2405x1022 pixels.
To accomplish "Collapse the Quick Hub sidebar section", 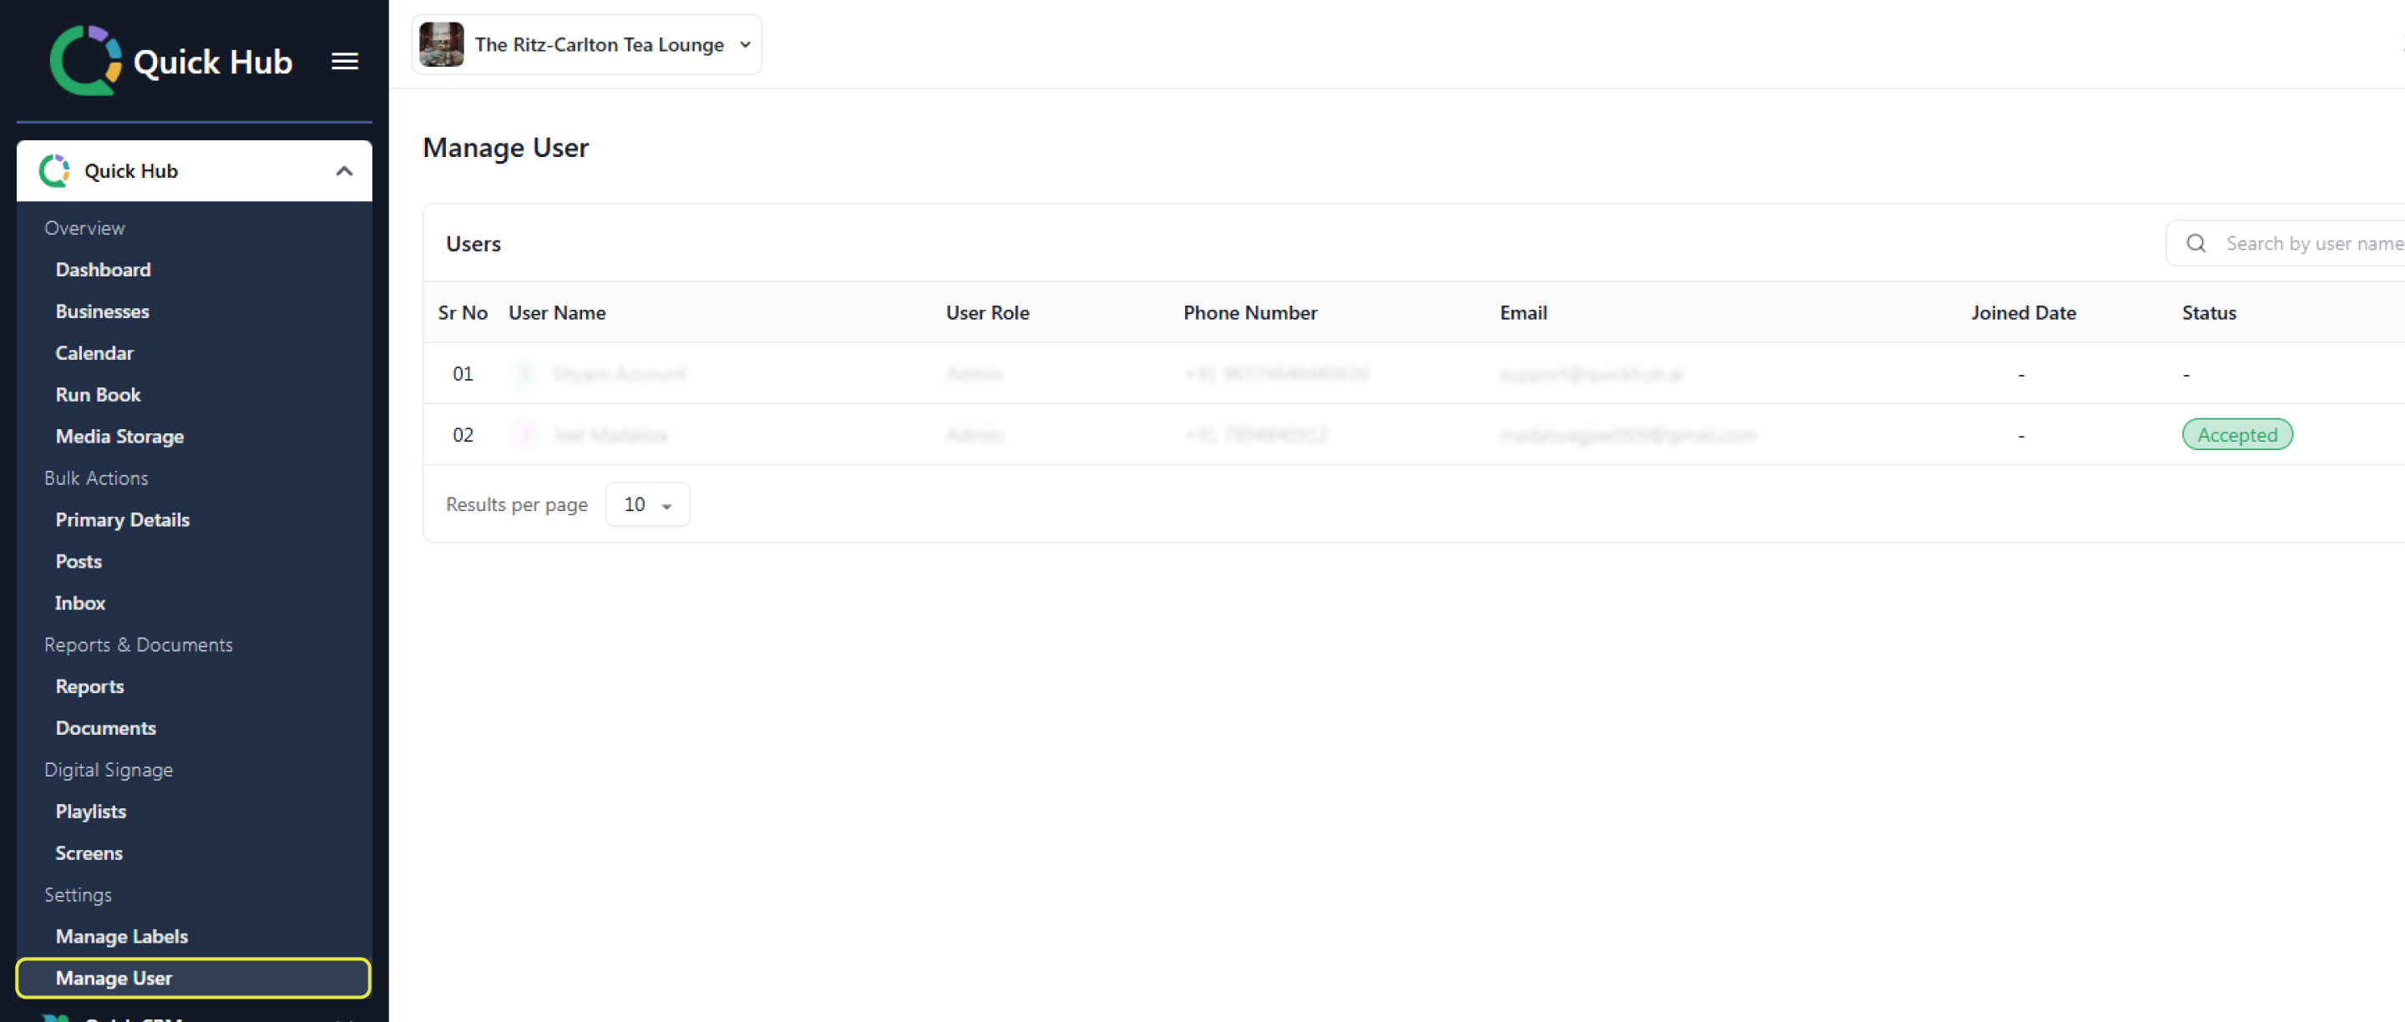I will click(x=343, y=171).
